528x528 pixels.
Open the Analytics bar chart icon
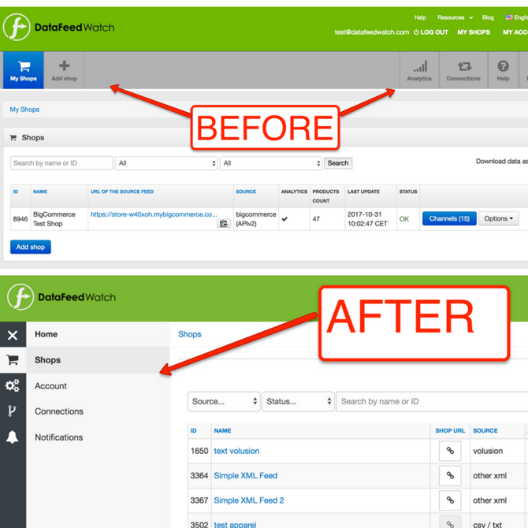419,66
